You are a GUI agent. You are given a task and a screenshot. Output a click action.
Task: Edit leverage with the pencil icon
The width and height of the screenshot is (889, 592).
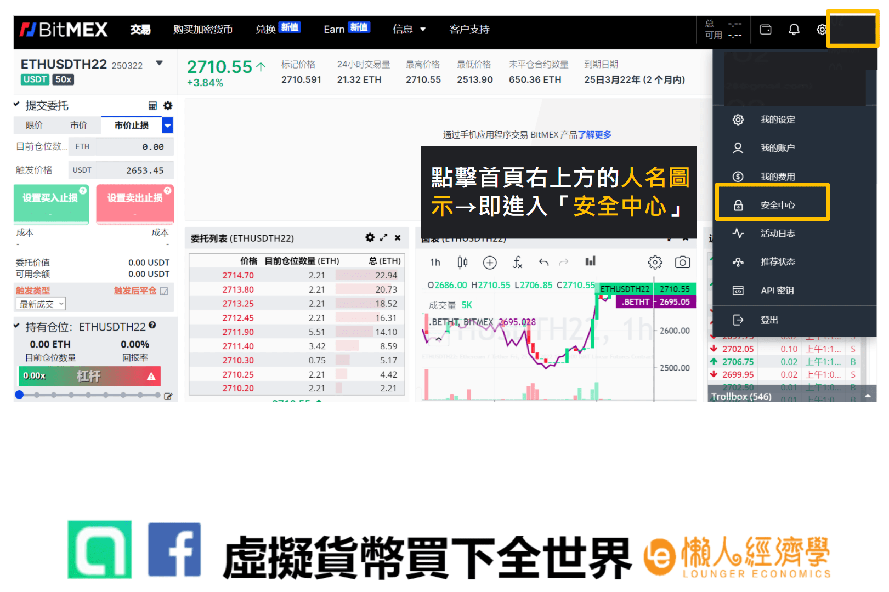click(x=168, y=396)
